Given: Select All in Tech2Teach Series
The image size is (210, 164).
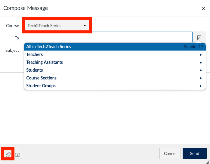Looking at the screenshot, I should pyautogui.click(x=115, y=47).
